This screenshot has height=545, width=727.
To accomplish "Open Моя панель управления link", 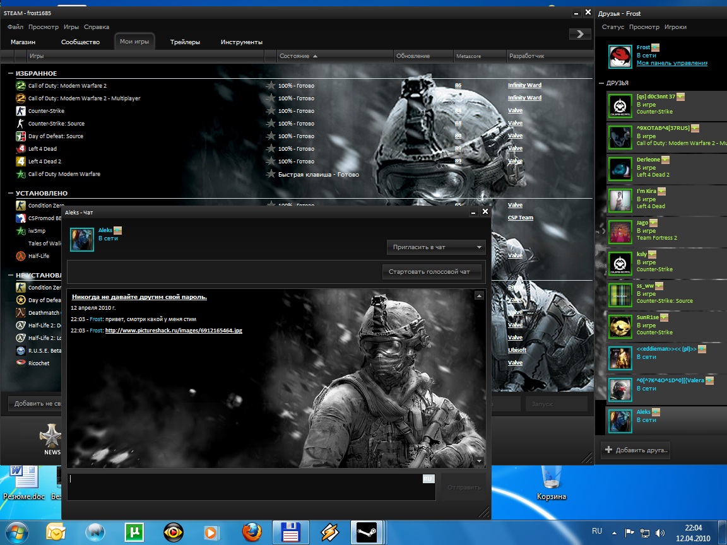I will [x=672, y=63].
